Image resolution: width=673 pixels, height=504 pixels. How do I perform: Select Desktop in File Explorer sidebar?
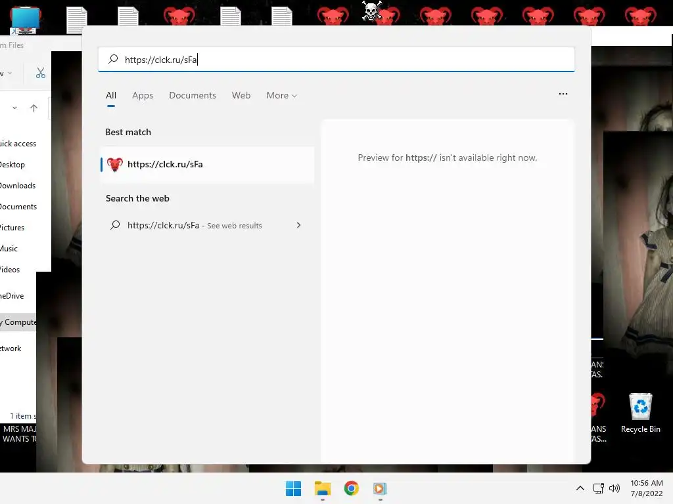[x=12, y=165]
